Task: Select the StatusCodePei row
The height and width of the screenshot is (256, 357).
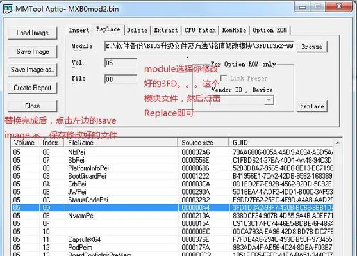Action: coord(172,200)
